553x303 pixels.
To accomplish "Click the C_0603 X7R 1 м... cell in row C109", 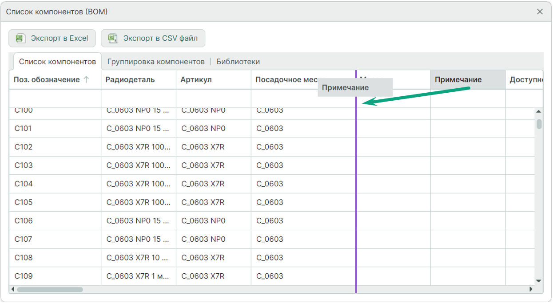I will pyautogui.click(x=138, y=276).
